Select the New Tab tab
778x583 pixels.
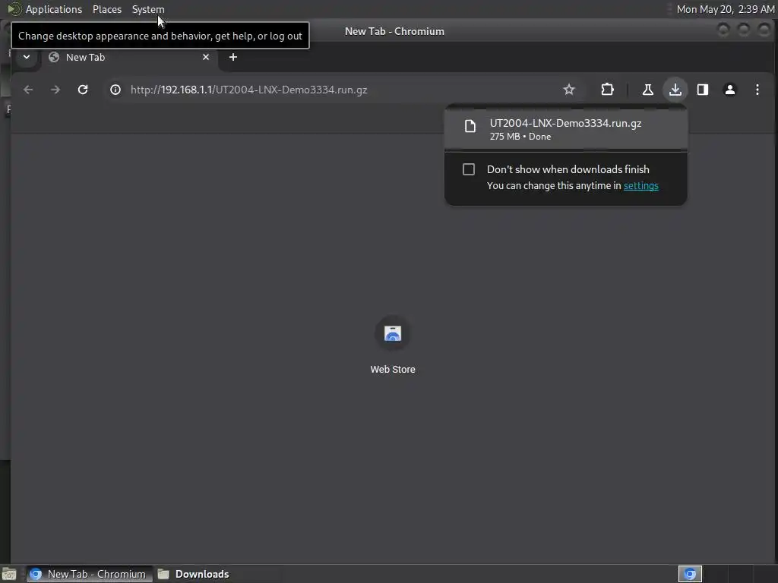coord(129,57)
